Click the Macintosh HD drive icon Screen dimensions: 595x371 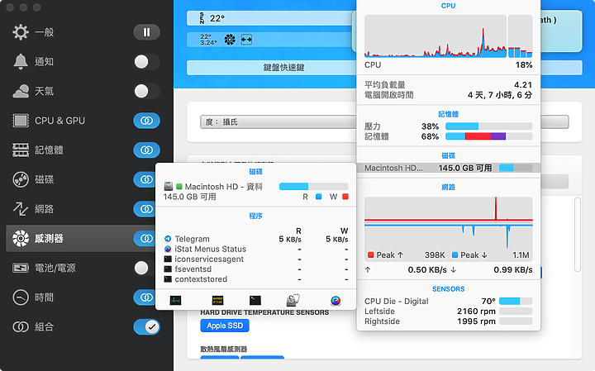(x=169, y=186)
